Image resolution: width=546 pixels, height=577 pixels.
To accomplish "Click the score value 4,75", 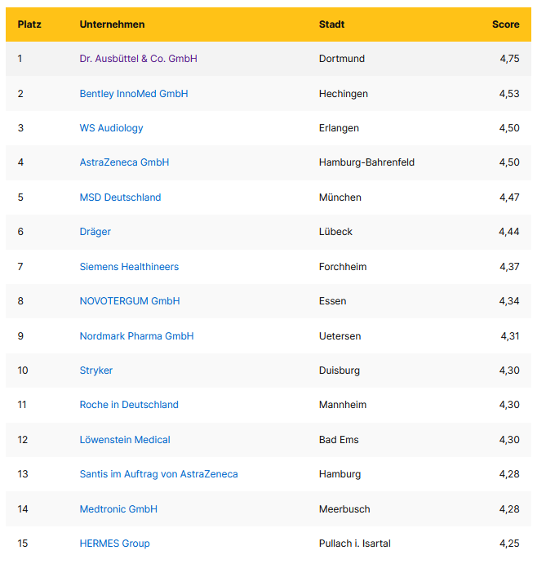I will 509,59.
